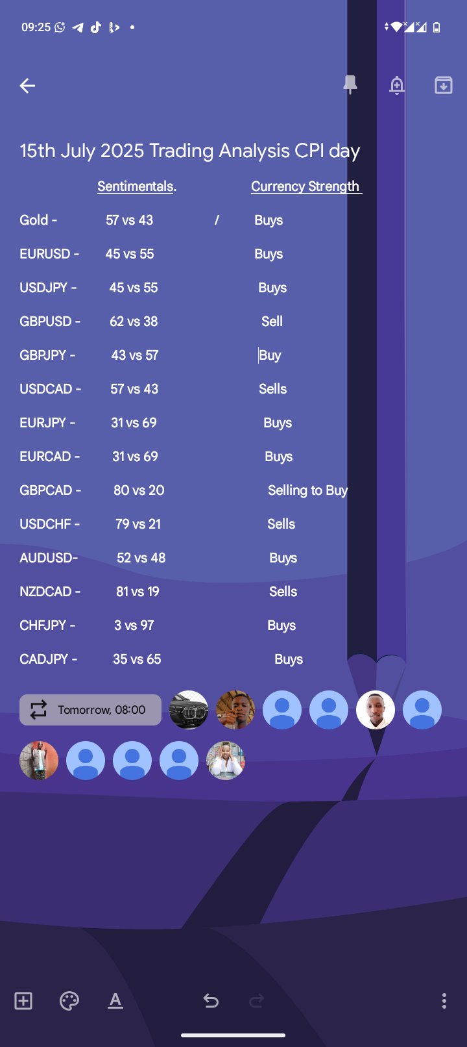Viewport: 467px width, 1047px height.
Task: Redo the last edit
Action: pyautogui.click(x=257, y=1001)
